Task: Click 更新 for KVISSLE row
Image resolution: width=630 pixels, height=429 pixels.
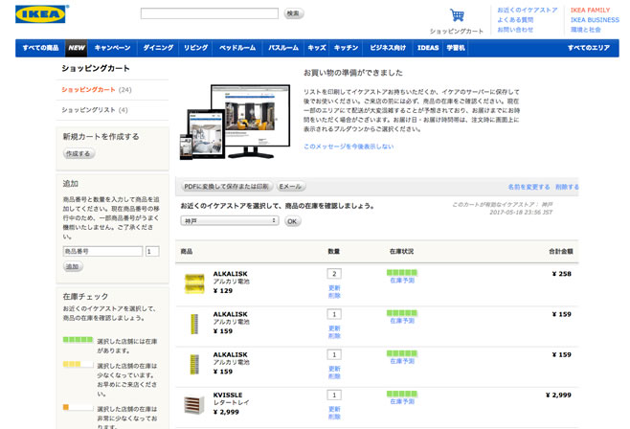Action: point(334,409)
